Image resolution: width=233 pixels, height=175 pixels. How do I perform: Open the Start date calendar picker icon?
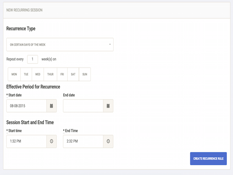coord(52,106)
